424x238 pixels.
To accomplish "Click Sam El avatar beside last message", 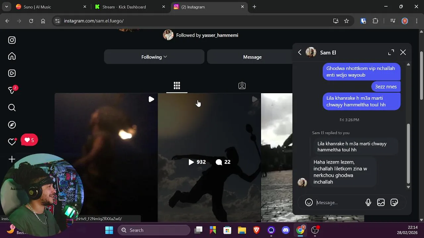I will (302, 182).
